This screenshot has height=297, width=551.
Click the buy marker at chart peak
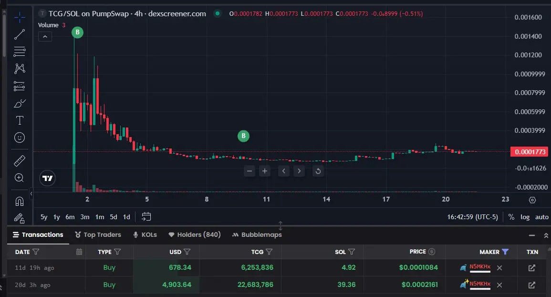tap(77, 32)
